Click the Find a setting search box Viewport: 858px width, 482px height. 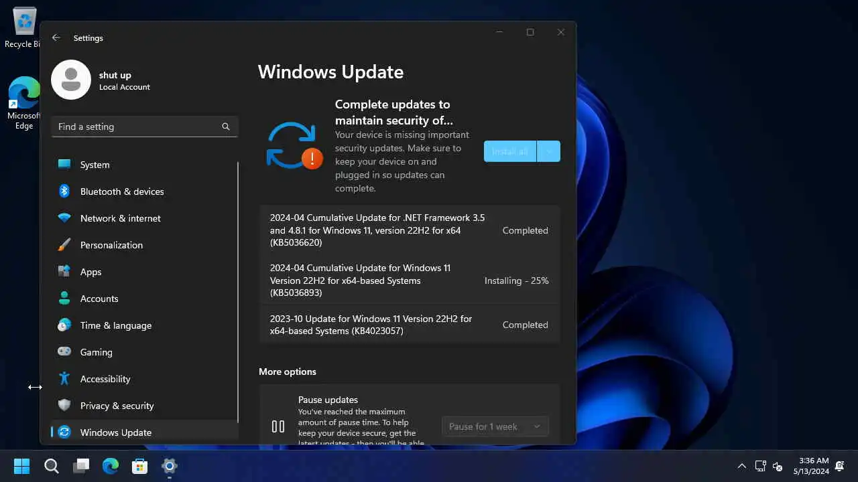coord(144,127)
